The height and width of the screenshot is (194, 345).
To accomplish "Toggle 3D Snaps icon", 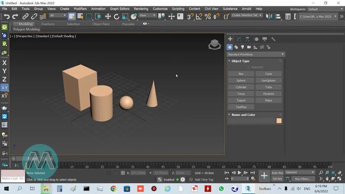I will (190, 17).
